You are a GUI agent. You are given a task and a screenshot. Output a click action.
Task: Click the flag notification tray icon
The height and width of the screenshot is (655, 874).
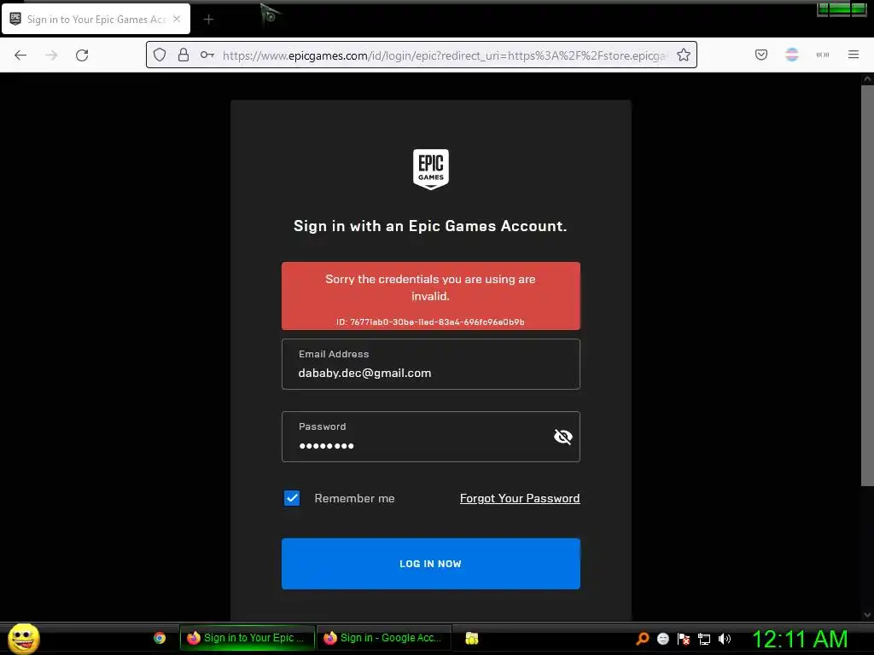pos(684,639)
